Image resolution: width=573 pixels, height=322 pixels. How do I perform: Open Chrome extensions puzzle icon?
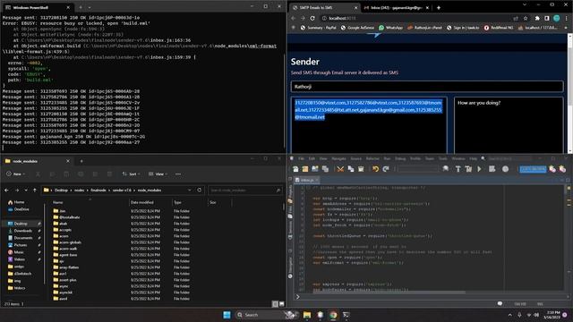[x=537, y=18]
